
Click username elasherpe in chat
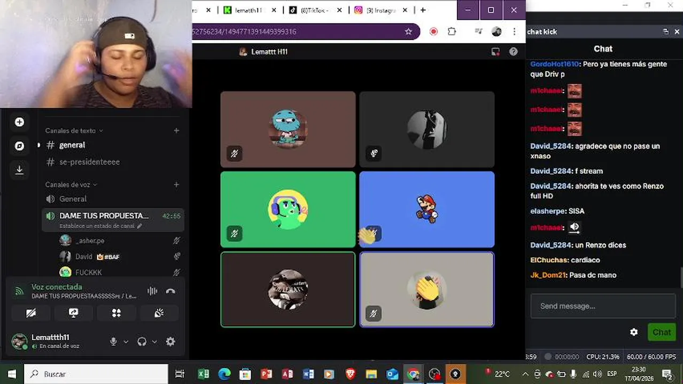pyautogui.click(x=548, y=211)
